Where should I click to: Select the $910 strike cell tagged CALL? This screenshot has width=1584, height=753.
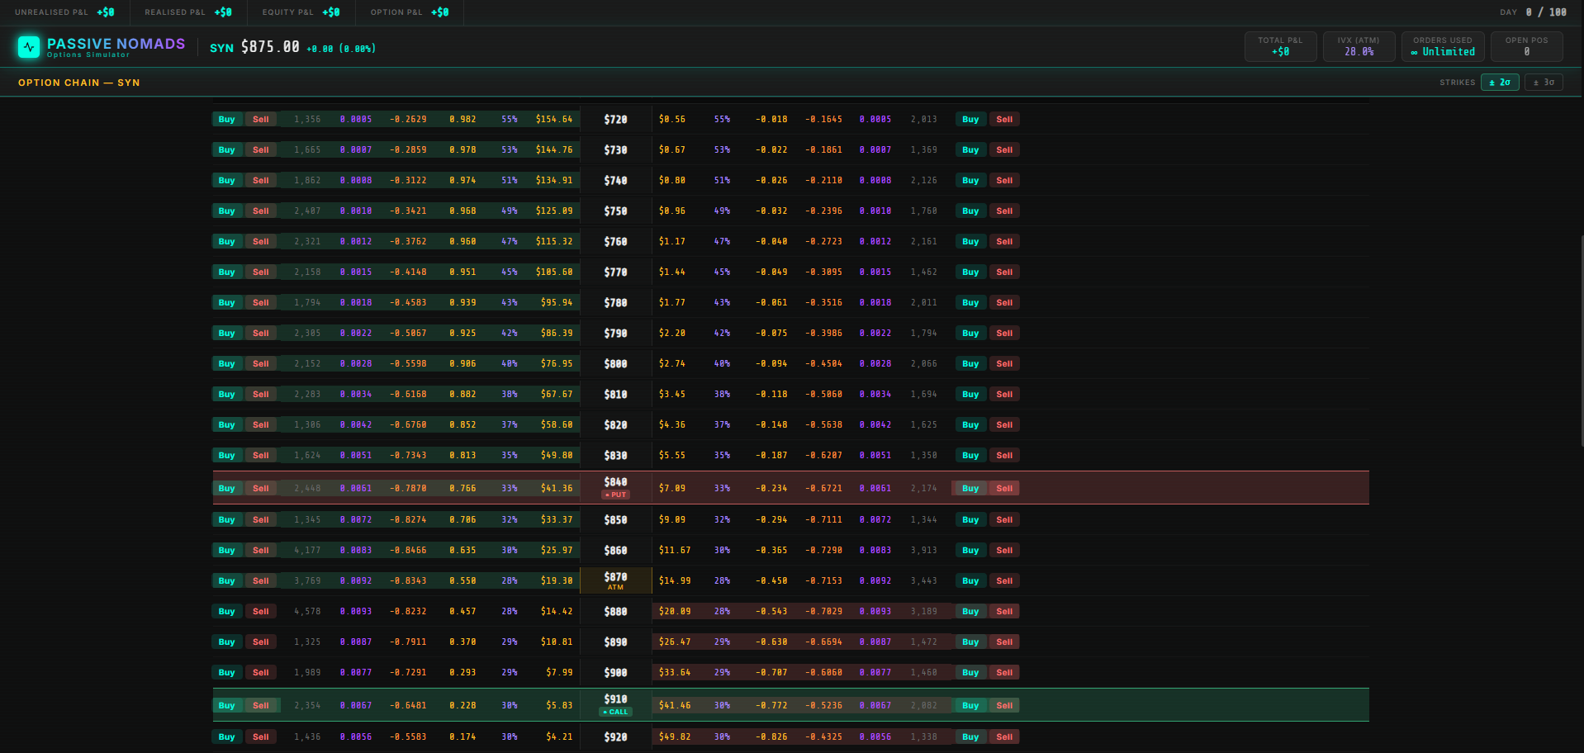616,705
